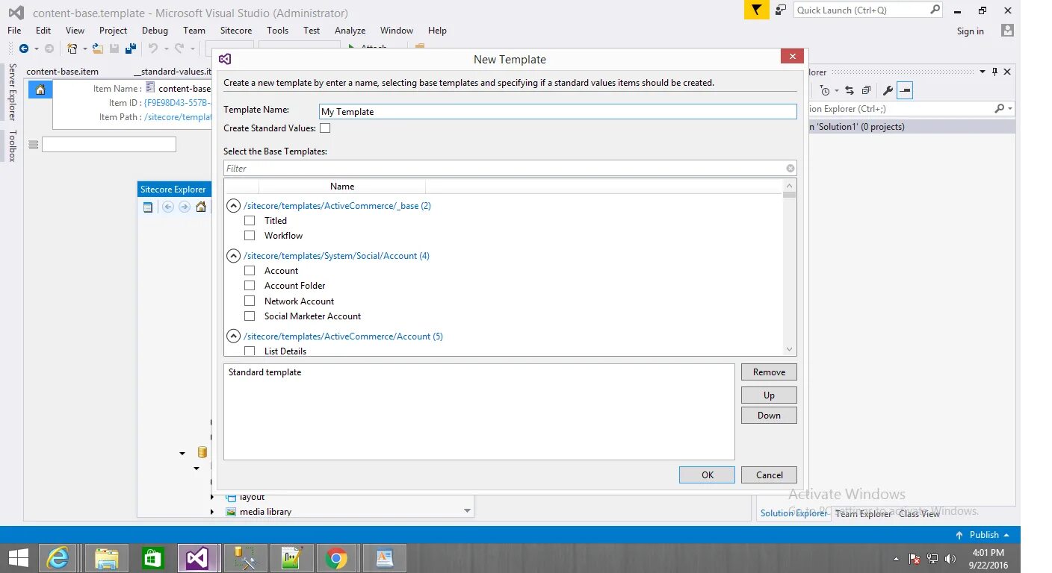Screen dimensions: 1052x573
Task: Check the Account Folder base template
Action: 250,286
